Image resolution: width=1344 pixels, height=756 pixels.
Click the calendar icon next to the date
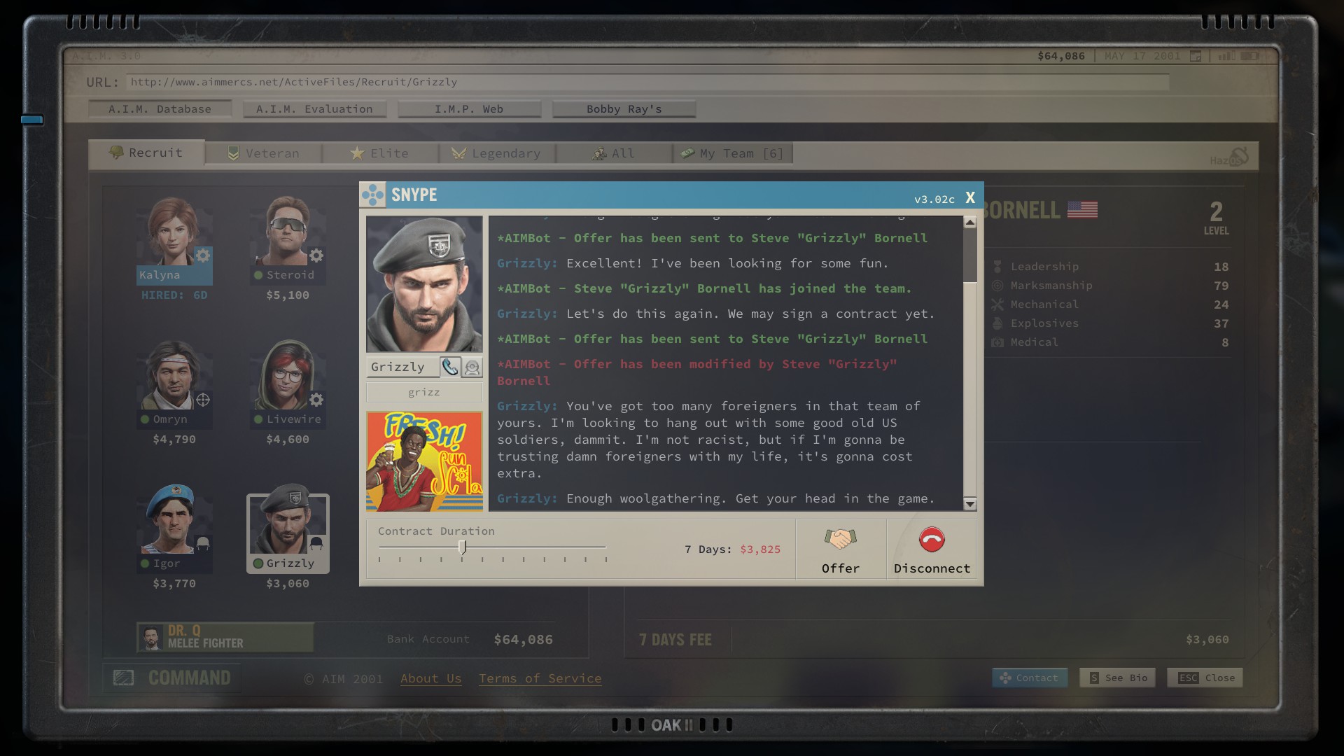click(1196, 56)
